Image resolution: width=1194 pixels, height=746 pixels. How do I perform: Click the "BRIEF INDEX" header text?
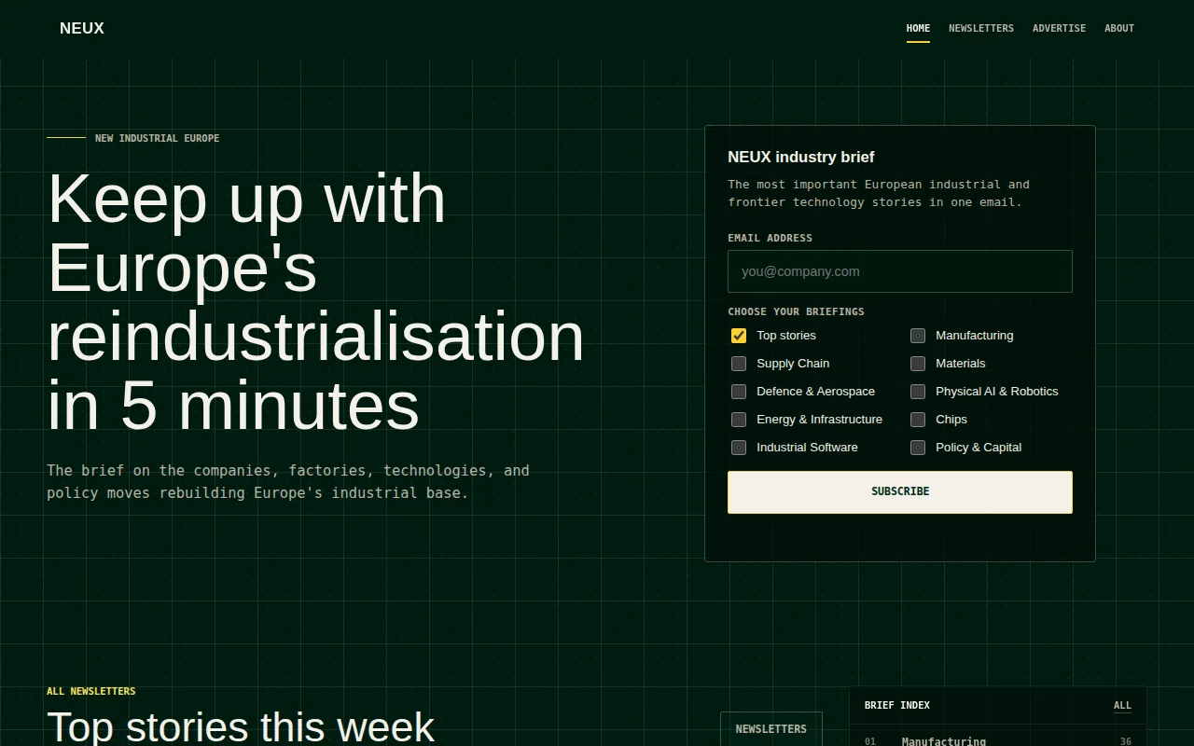pos(897,705)
